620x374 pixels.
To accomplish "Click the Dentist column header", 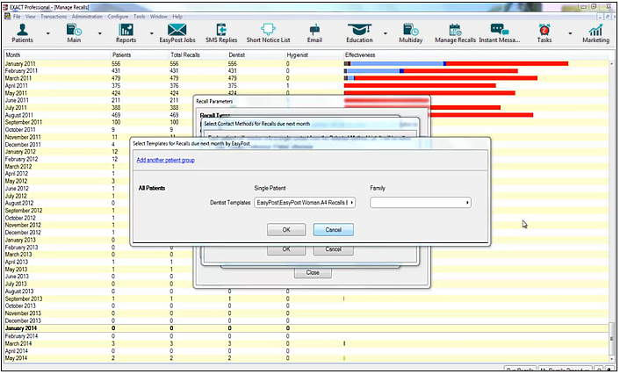I will click(256, 55).
